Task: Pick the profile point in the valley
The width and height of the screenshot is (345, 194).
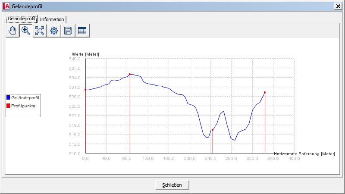Action: [213, 130]
